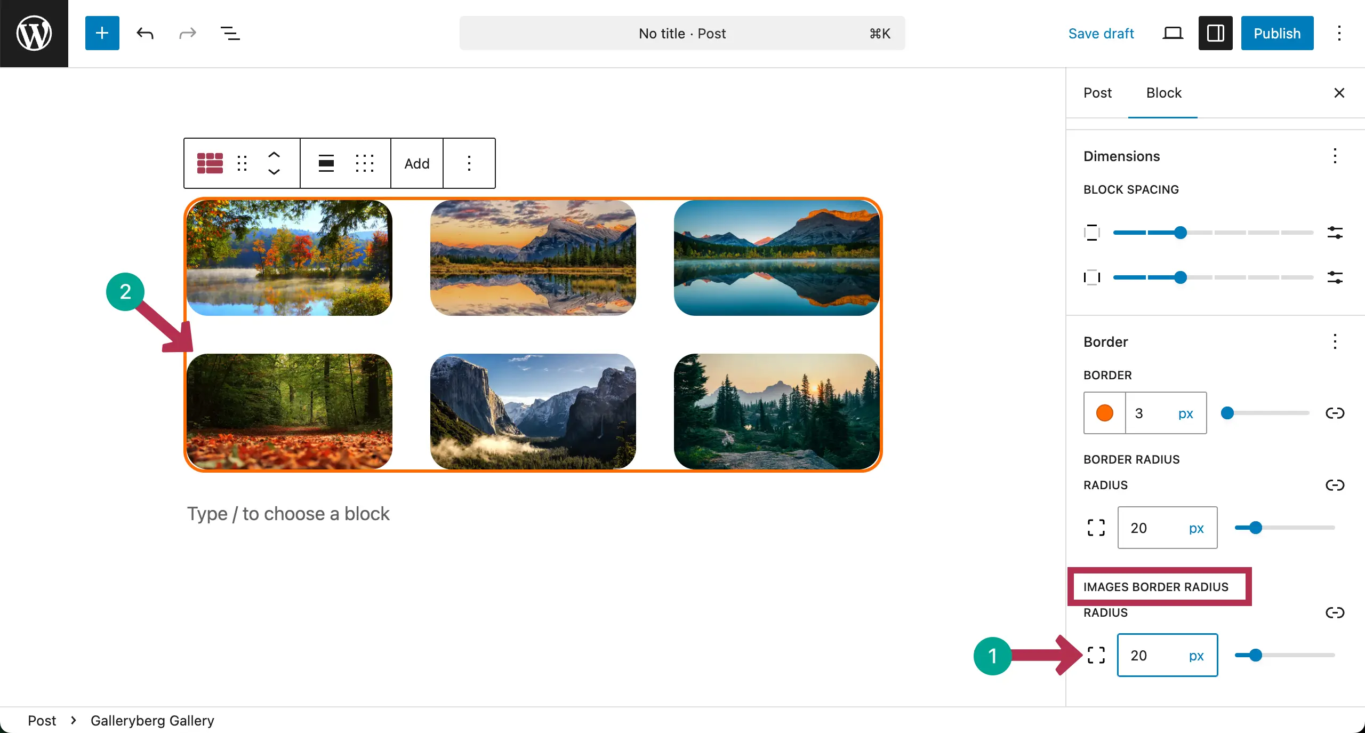Grab the gallery block drag handle

[x=242, y=163]
